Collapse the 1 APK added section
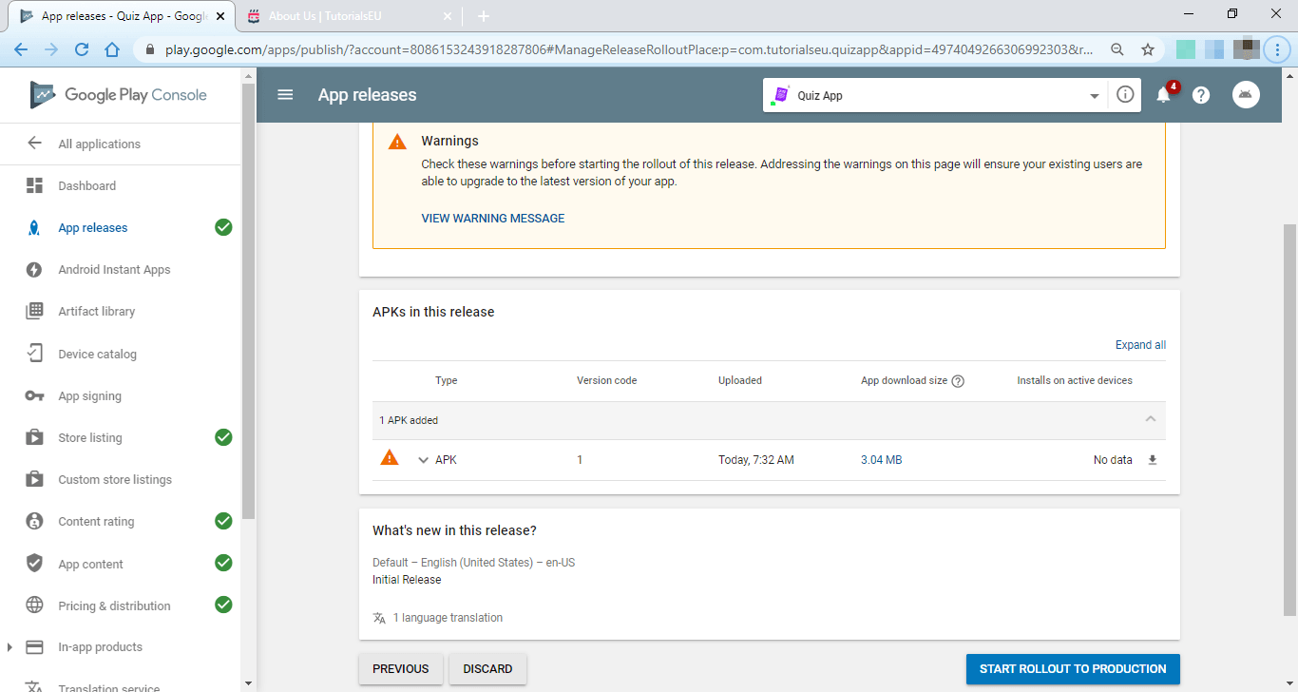Image resolution: width=1298 pixels, height=692 pixels. coord(1151,419)
